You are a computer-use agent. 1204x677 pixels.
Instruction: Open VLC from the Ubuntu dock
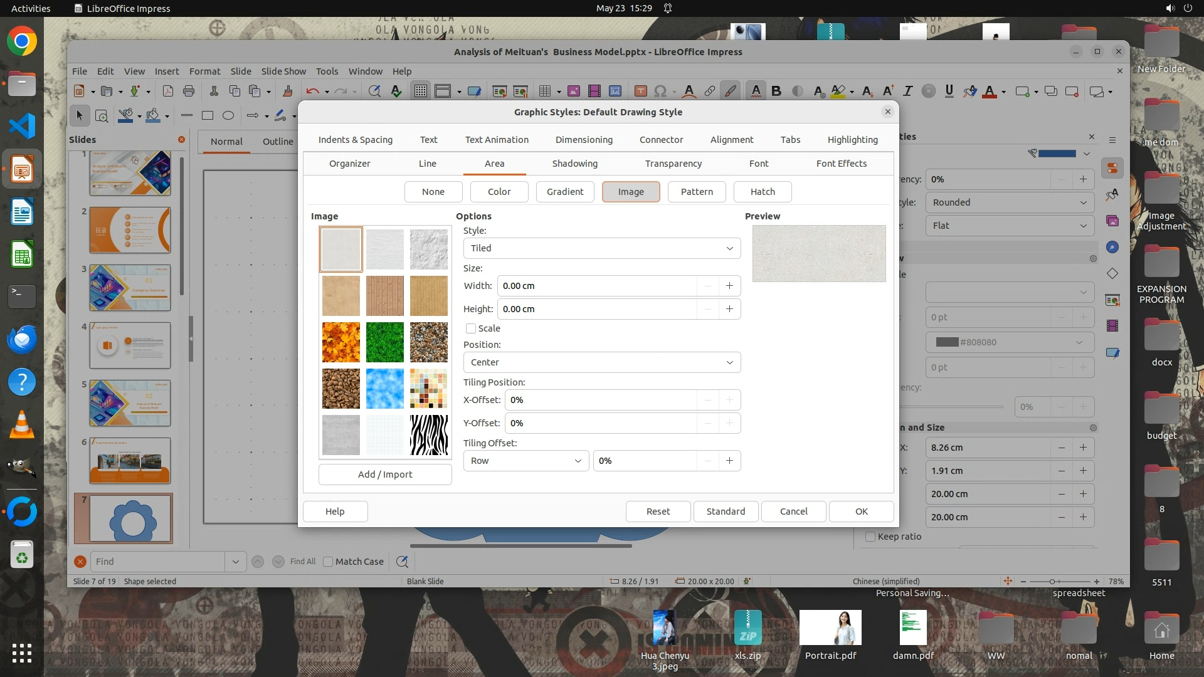point(22,425)
